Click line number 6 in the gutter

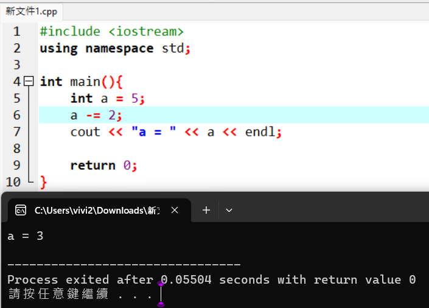(16, 115)
